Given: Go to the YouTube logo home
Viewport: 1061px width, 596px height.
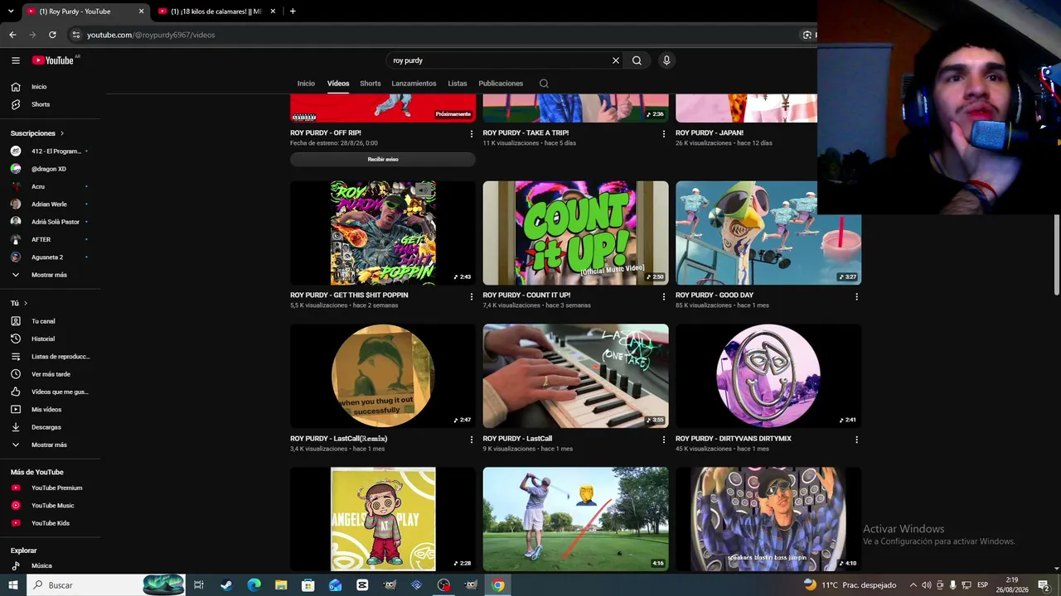Looking at the screenshot, I should pyautogui.click(x=53, y=60).
